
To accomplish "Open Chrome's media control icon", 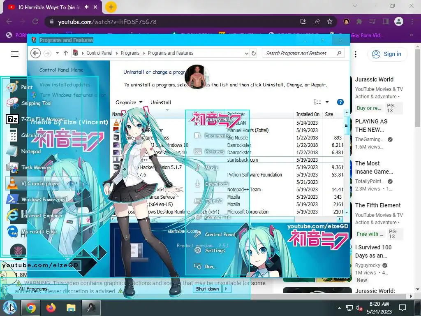I will (x=372, y=21).
